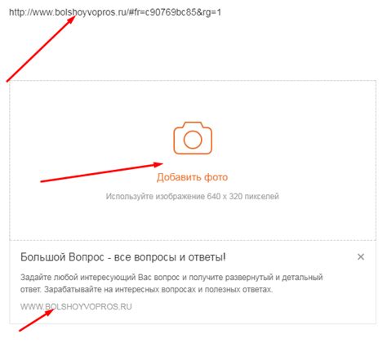Place cursor at the end of the URL after "rg=1"
Screen dimensions: 387x343
pyautogui.click(x=221, y=12)
